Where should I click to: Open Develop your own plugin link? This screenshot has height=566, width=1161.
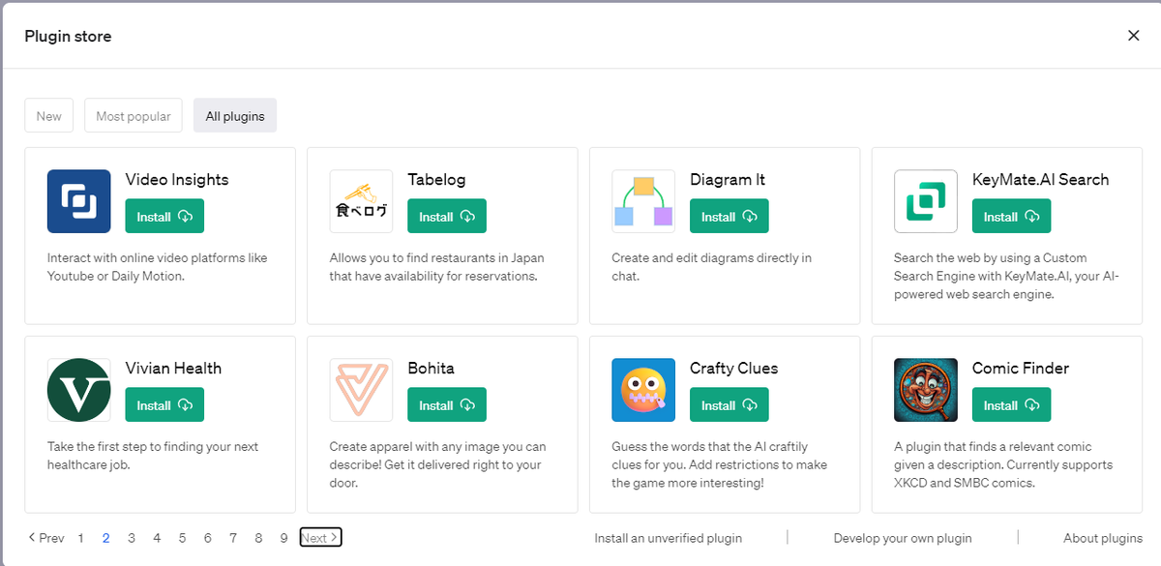903,538
